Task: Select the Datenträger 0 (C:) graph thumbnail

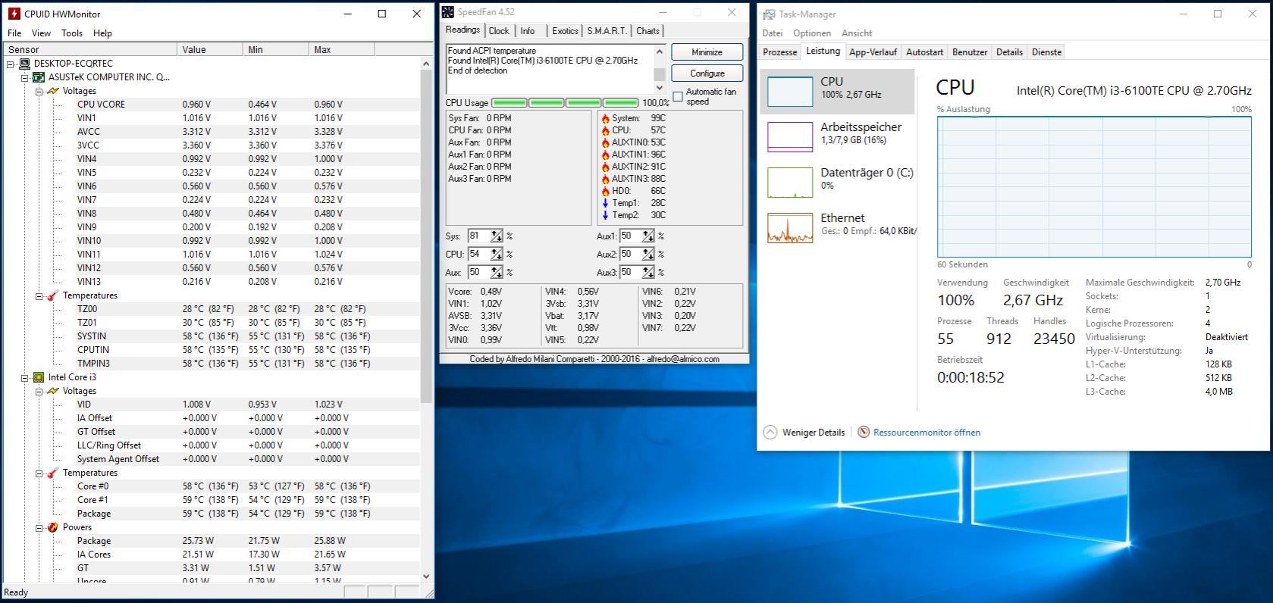Action: pyautogui.click(x=790, y=183)
